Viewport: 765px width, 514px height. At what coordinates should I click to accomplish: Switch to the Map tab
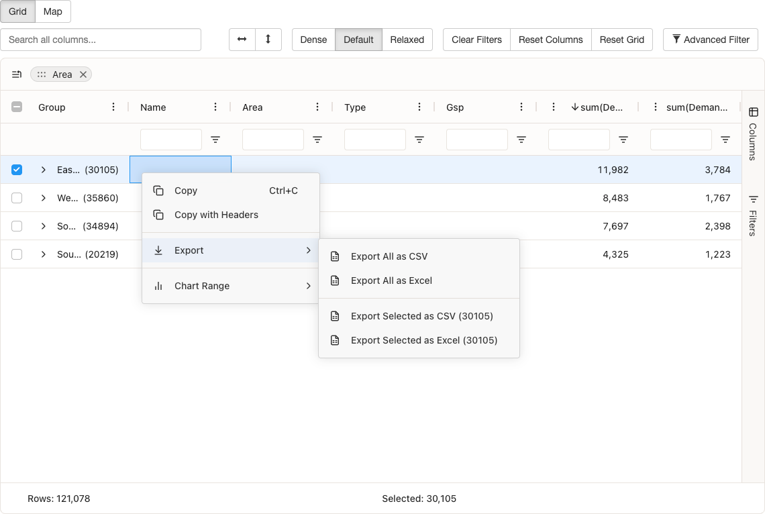pyautogui.click(x=52, y=11)
